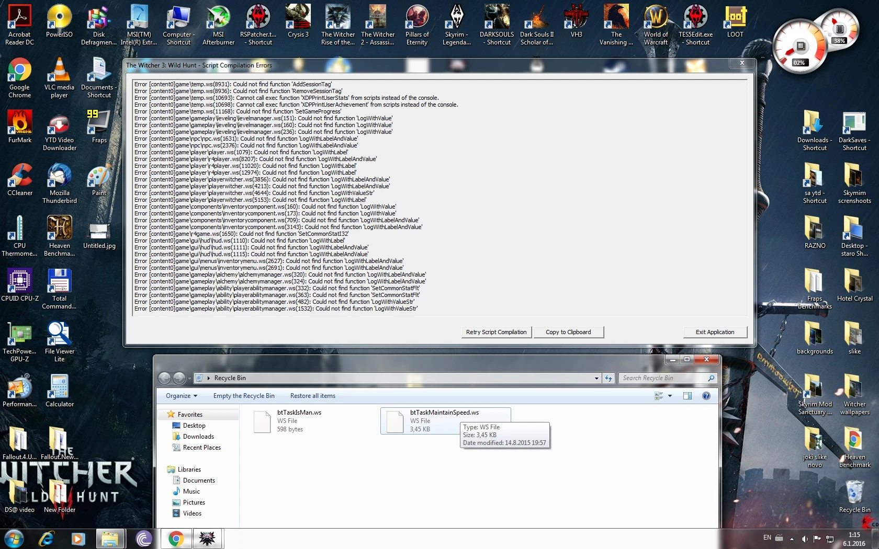Launch TechPowerUp GPU-Z icon
Image resolution: width=879 pixels, height=549 pixels.
pos(20,341)
